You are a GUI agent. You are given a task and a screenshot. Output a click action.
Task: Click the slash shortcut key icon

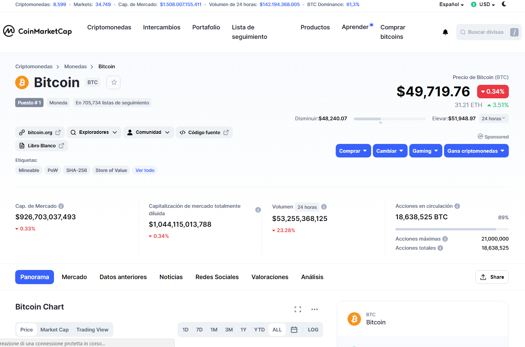click(x=514, y=32)
